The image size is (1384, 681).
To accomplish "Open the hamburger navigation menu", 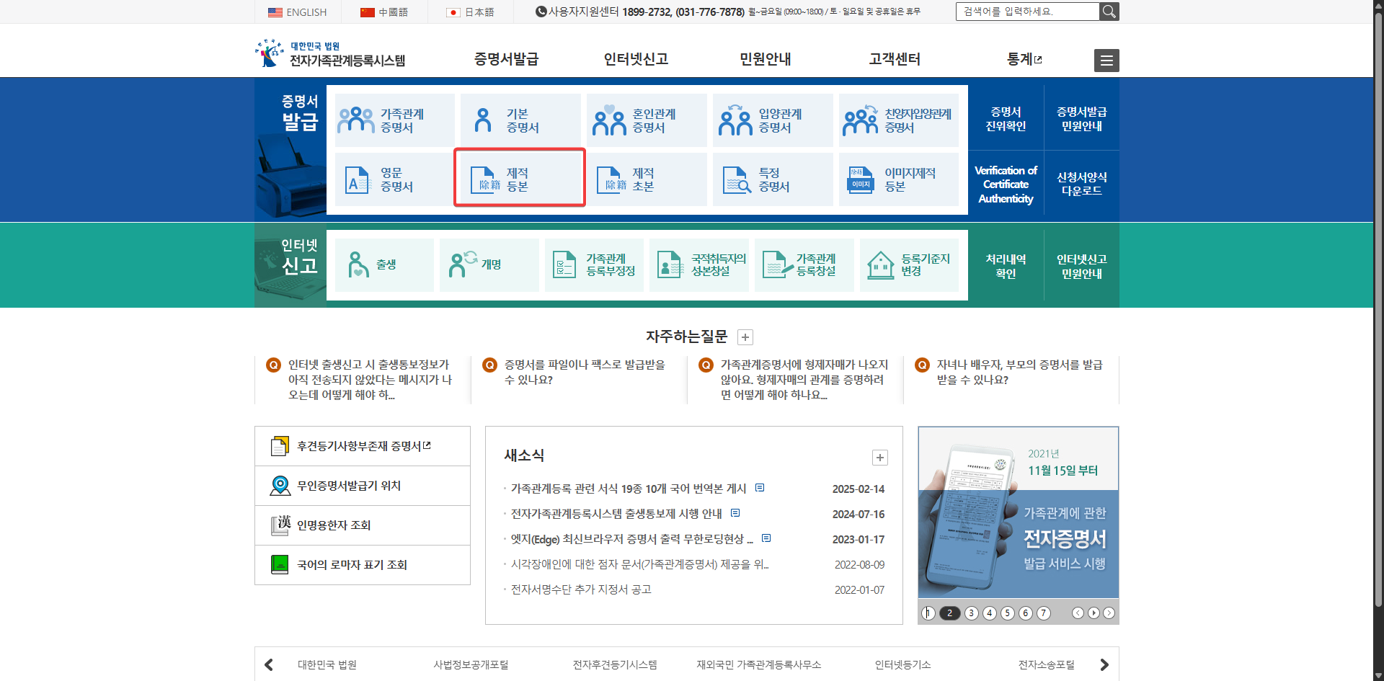I will point(1106,60).
